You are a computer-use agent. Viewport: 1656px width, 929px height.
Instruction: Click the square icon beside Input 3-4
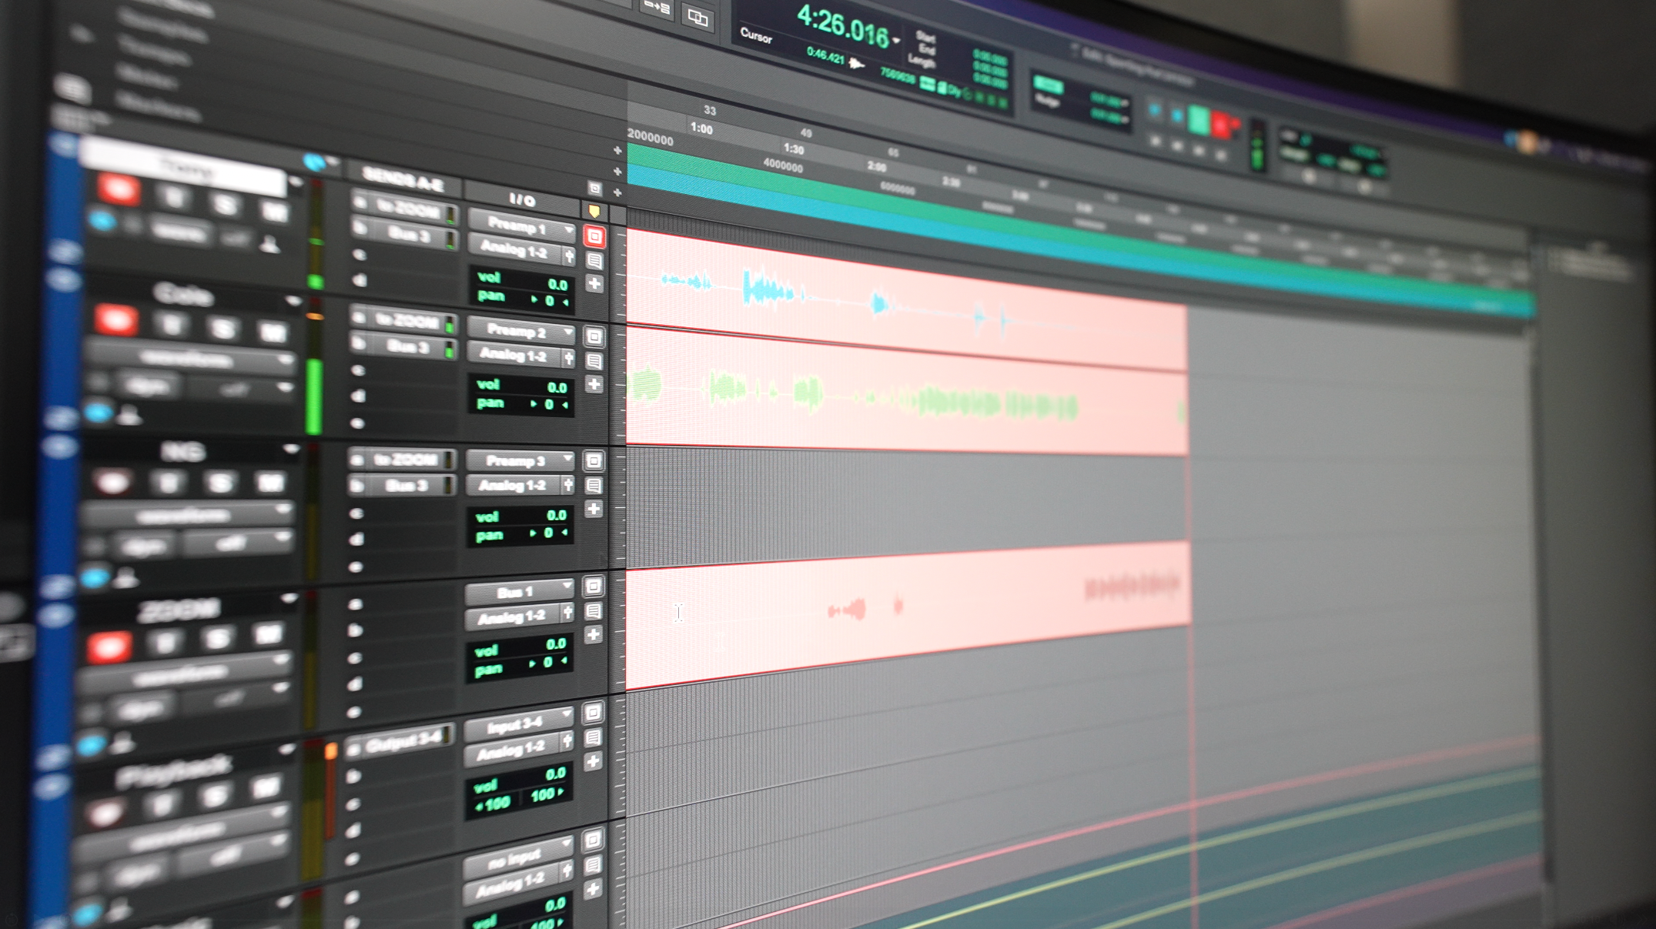(x=593, y=713)
